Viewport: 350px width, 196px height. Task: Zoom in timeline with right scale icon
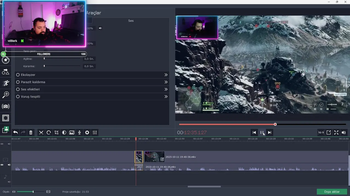pyautogui.click(x=48, y=192)
